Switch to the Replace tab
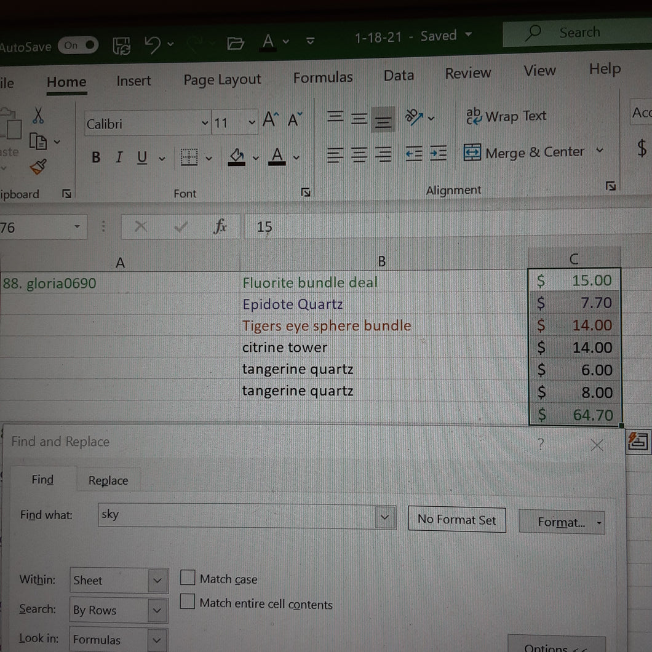This screenshot has height=652, width=652. [x=108, y=480]
